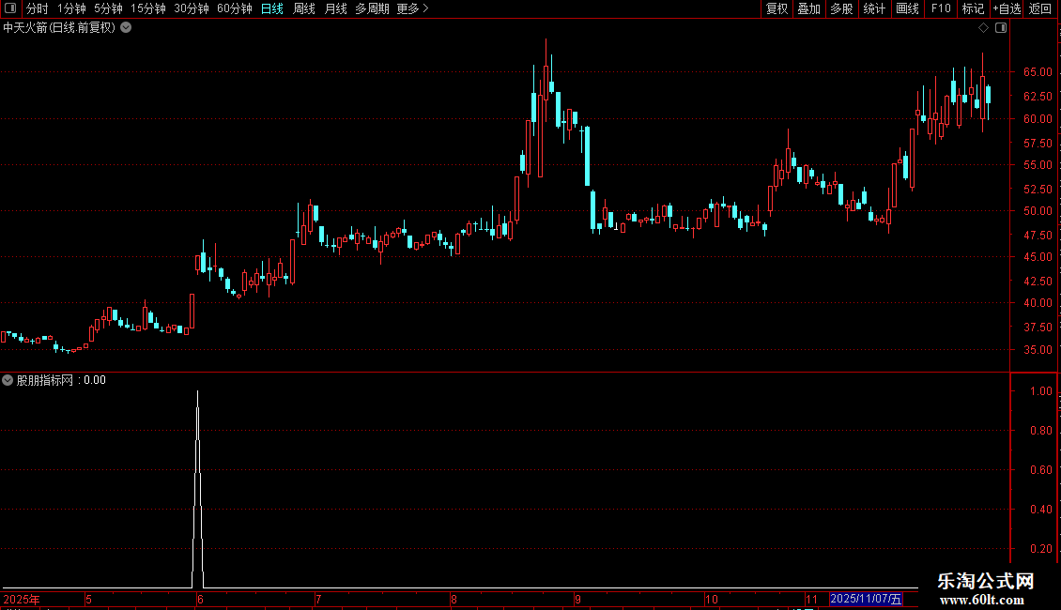The image size is (1061, 610).
Task: Toggle the sidebar panel icon at top-left
Action: [x=10, y=8]
